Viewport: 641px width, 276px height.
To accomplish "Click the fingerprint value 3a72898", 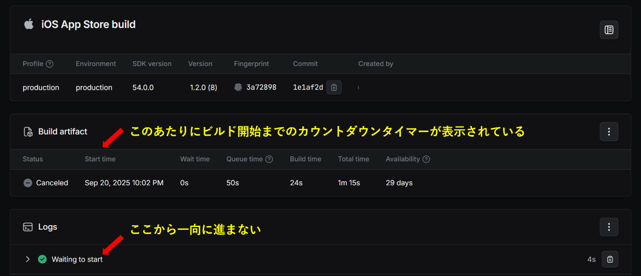I will (x=261, y=87).
